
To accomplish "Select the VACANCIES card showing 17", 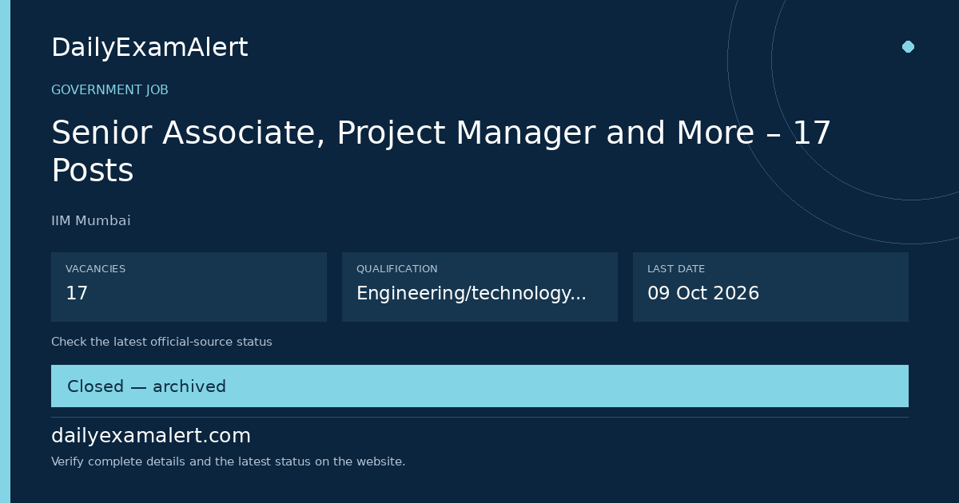I will (x=189, y=287).
